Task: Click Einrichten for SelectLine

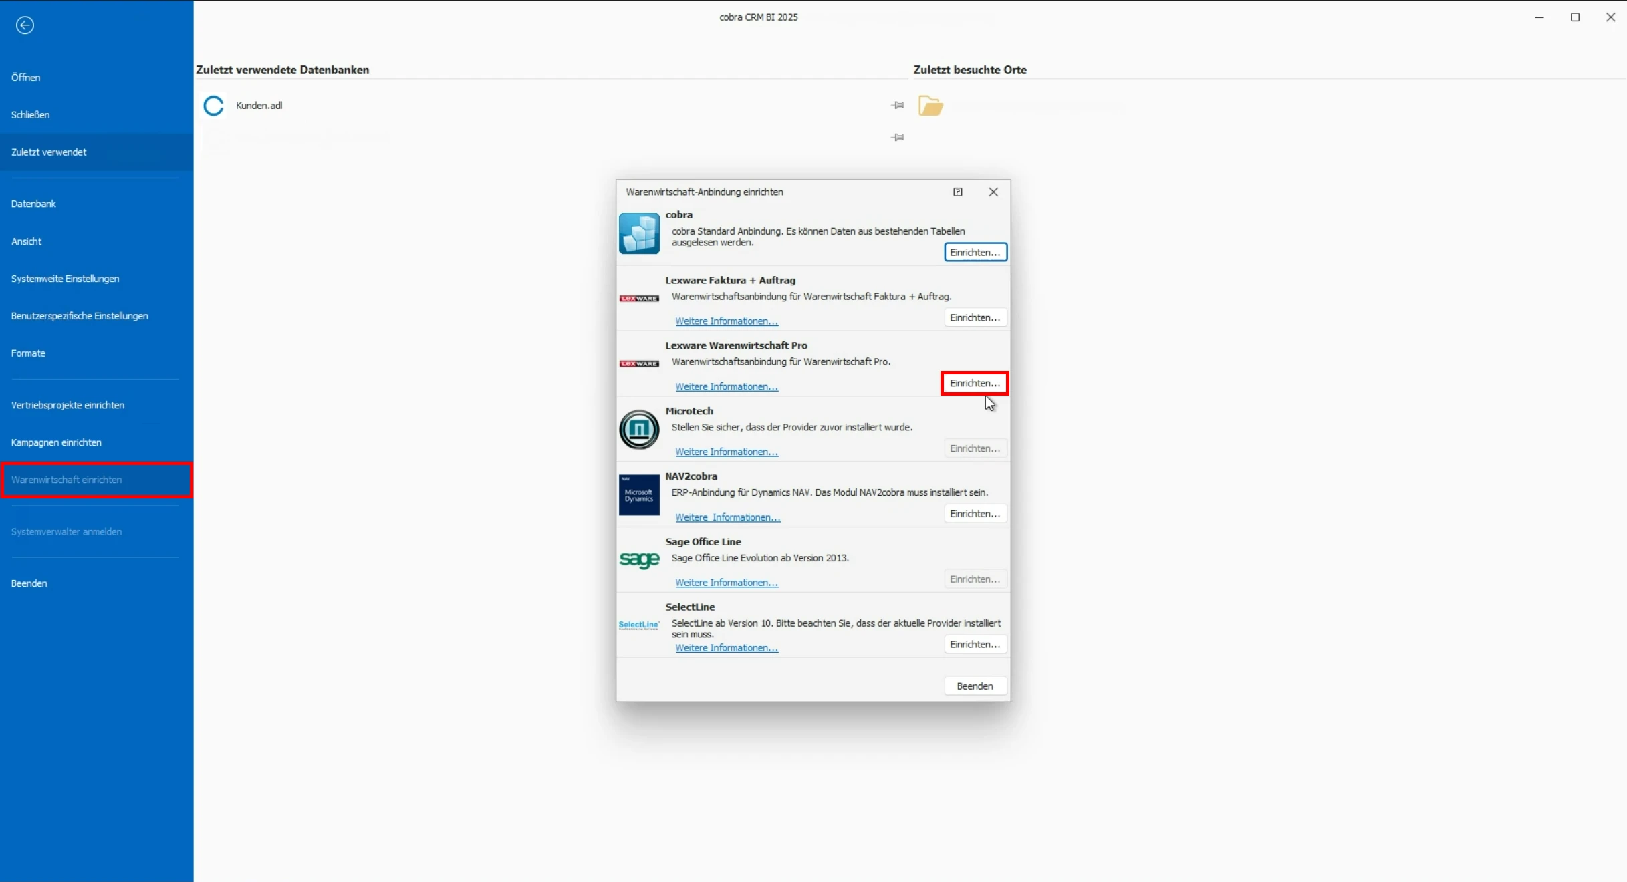Action: pyautogui.click(x=975, y=645)
